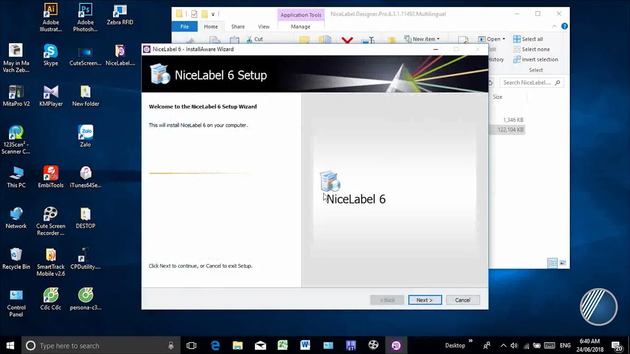The image size is (630, 354).
Task: Select the EmbiTools desktop icon
Action: coord(51,177)
